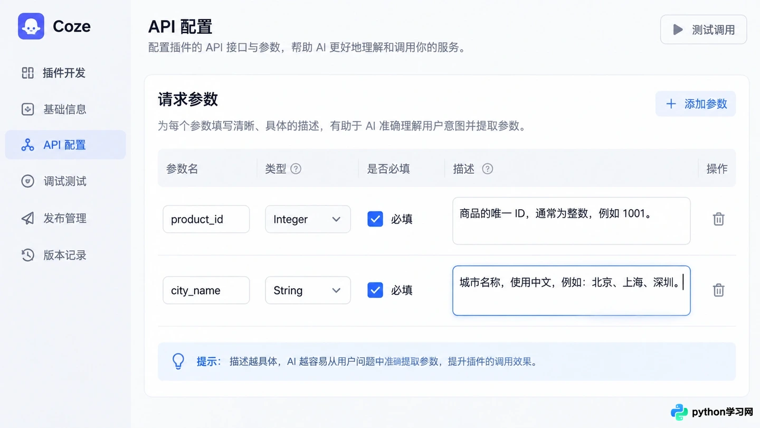Click the 请求参数 heading

click(188, 99)
